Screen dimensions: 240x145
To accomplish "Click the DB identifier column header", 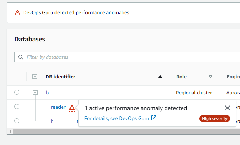I will 61,77.
